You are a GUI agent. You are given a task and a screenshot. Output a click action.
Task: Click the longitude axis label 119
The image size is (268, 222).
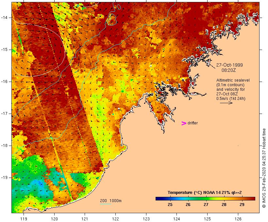click(x=24, y=219)
